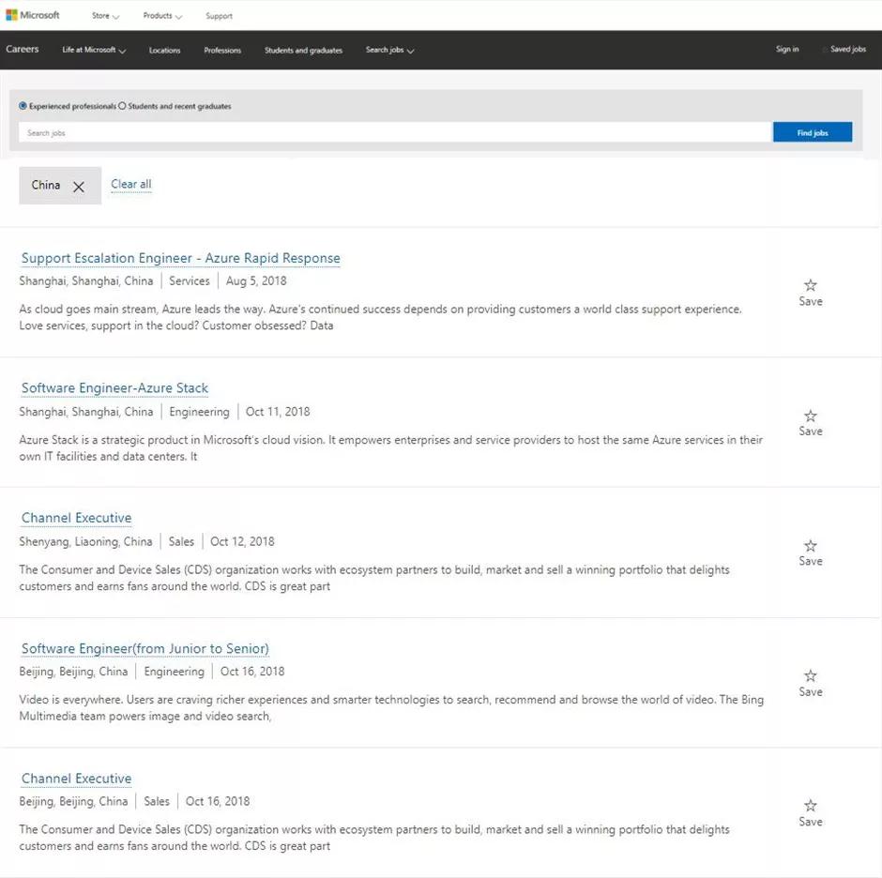Select Students and recent graduates radio

123,106
